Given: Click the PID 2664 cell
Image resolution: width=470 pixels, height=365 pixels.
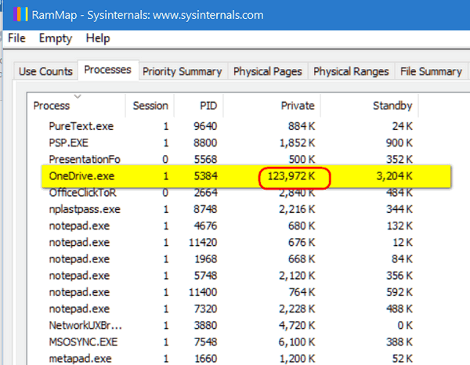Looking at the screenshot, I should click(205, 193).
